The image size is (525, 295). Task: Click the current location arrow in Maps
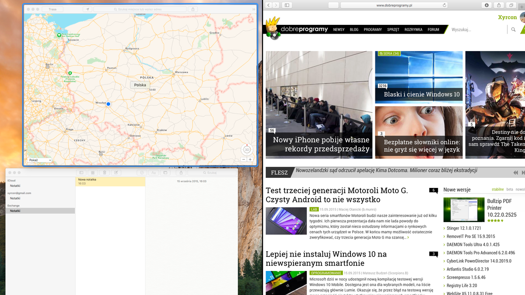[87, 9]
